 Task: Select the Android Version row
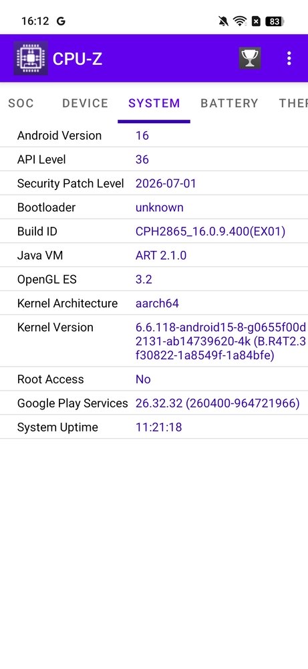pos(154,136)
